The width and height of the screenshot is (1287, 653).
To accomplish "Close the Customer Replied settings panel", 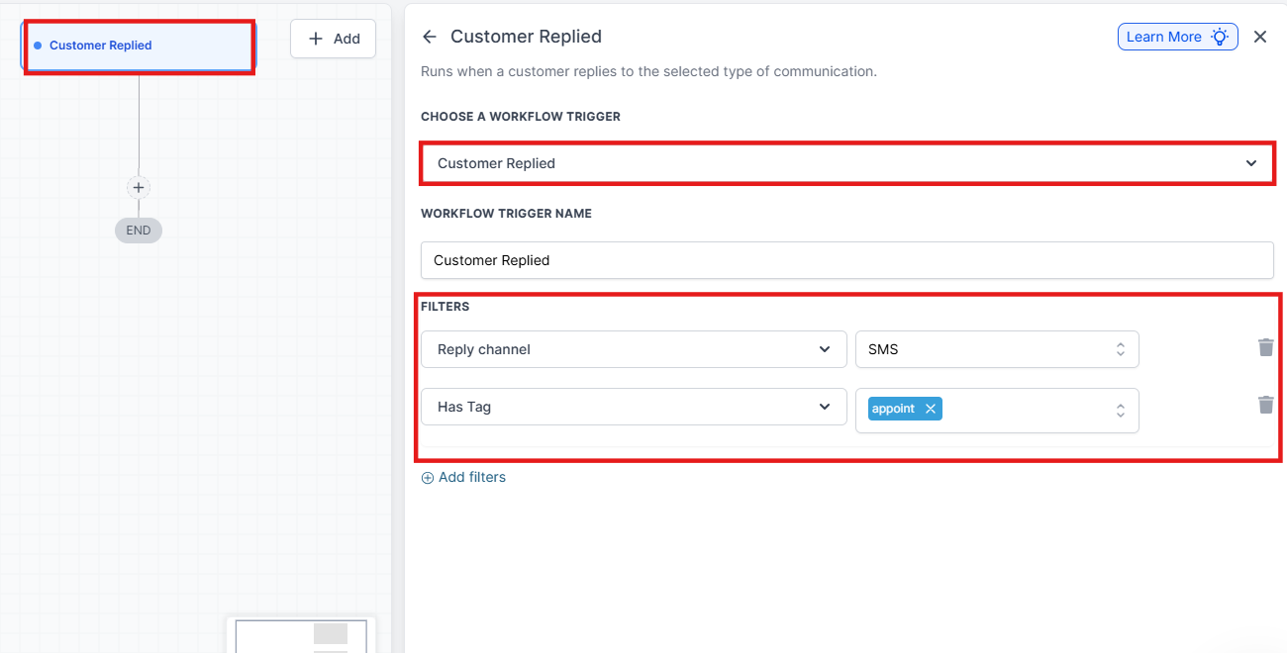I will pyautogui.click(x=1260, y=37).
